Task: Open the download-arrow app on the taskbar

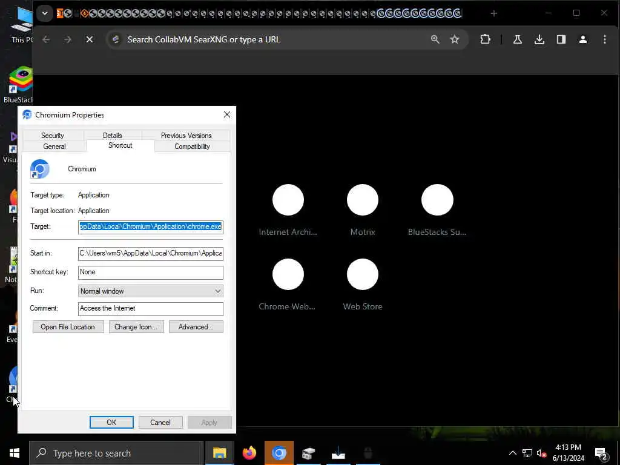Action: (338, 453)
